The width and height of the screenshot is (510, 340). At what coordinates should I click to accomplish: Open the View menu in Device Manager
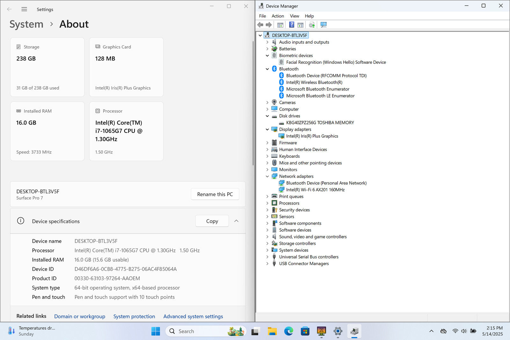[294, 16]
